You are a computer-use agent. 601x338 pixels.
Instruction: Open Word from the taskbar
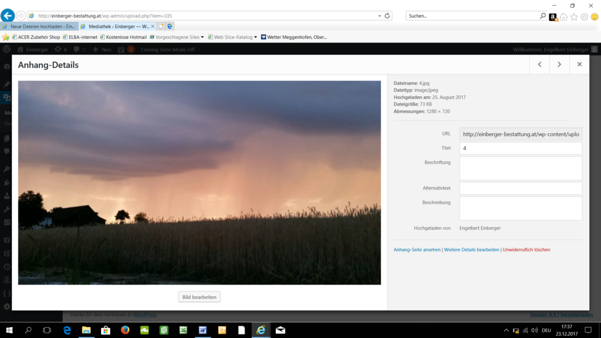click(x=202, y=330)
